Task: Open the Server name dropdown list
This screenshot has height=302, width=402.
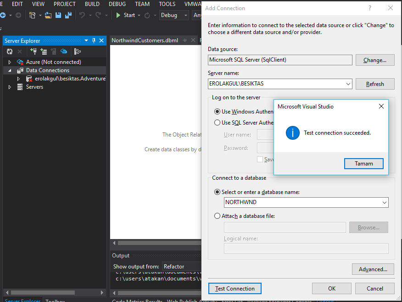Action: pyautogui.click(x=348, y=84)
